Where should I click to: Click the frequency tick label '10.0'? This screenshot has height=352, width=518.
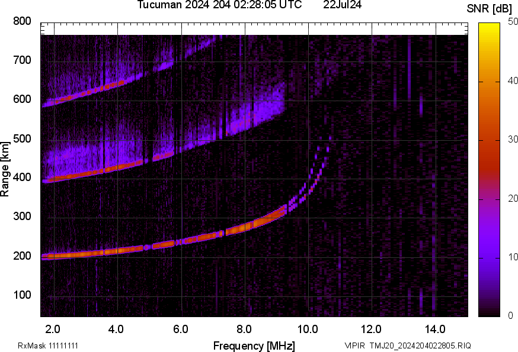(308, 330)
